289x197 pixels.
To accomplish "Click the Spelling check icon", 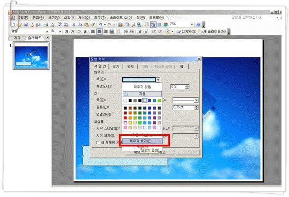I will click(60, 24).
